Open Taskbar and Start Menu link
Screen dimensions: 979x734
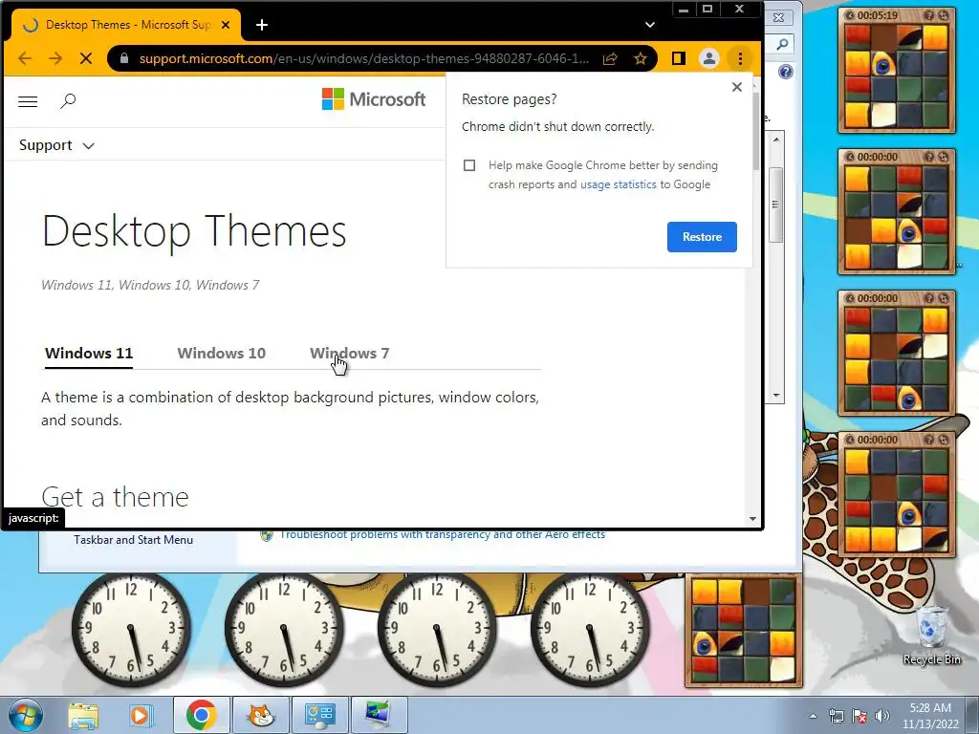click(x=133, y=540)
